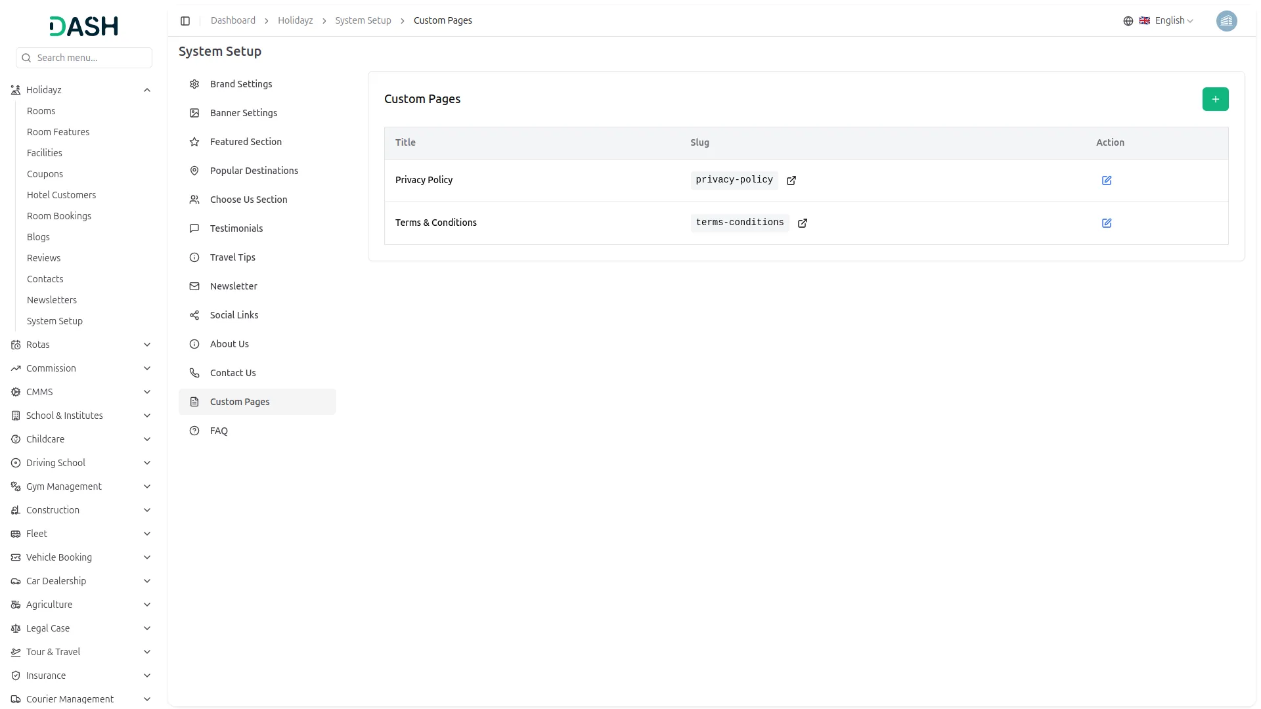Click the globe language icon

(x=1128, y=21)
